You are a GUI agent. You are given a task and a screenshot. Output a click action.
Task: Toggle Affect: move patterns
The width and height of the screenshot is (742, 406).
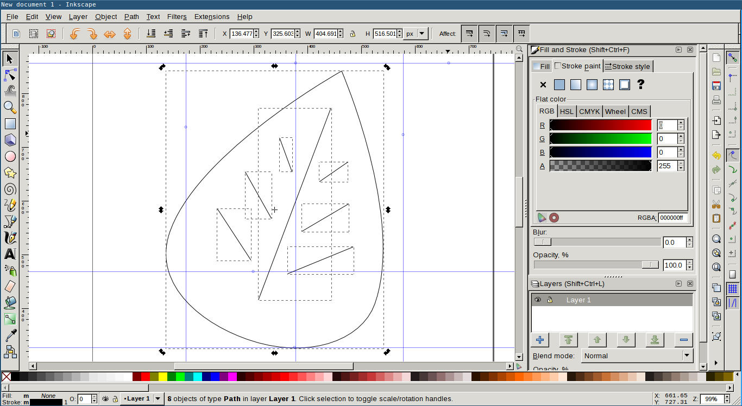tap(521, 34)
